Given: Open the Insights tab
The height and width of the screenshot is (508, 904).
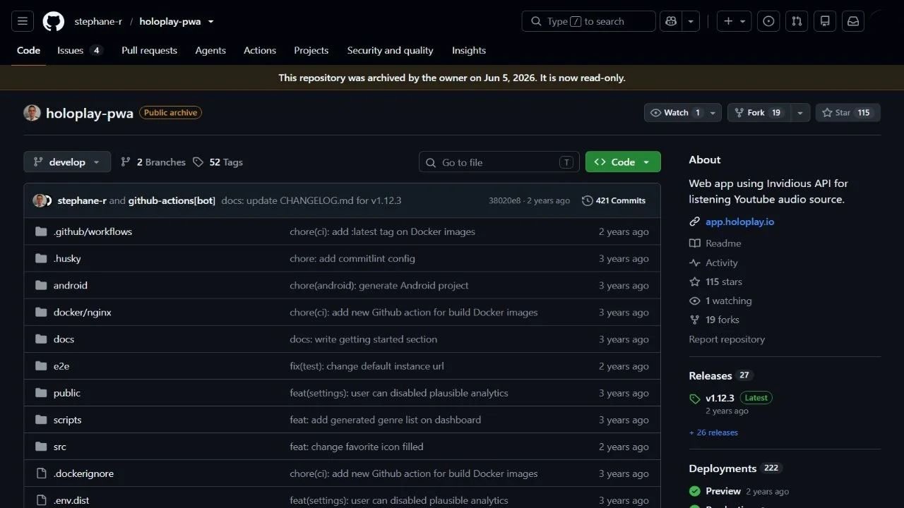Looking at the screenshot, I should tap(469, 51).
